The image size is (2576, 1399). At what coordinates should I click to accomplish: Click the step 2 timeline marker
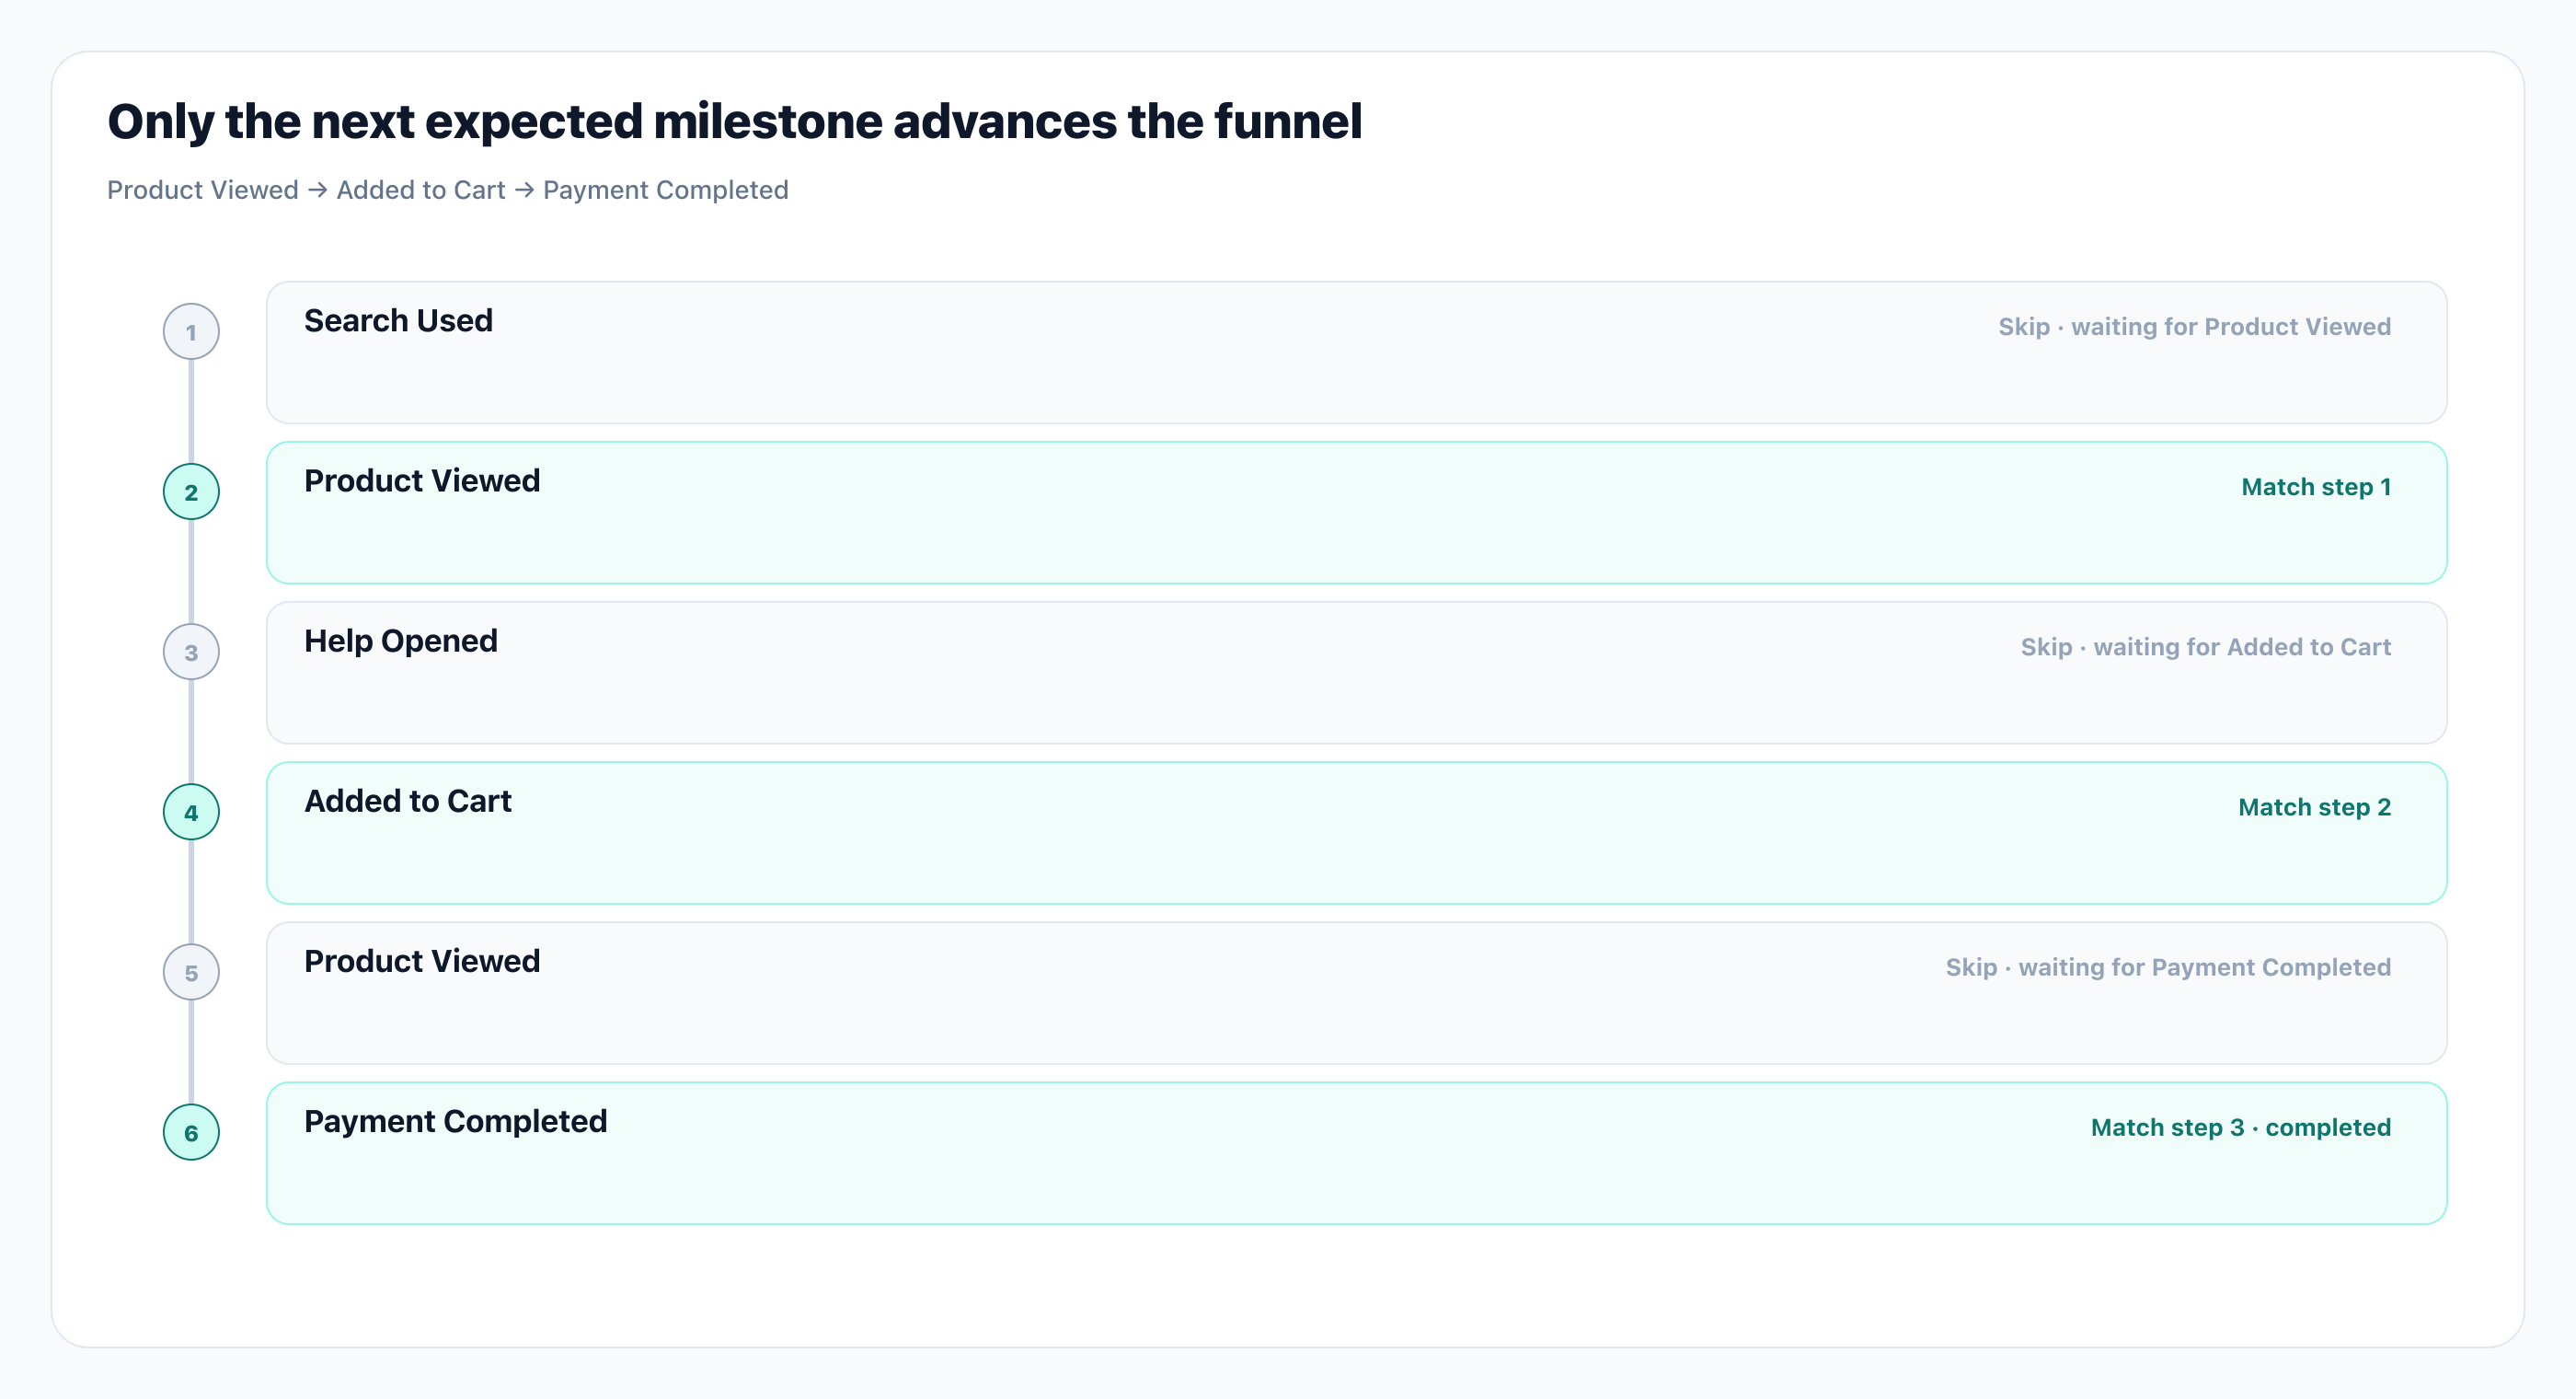(191, 491)
